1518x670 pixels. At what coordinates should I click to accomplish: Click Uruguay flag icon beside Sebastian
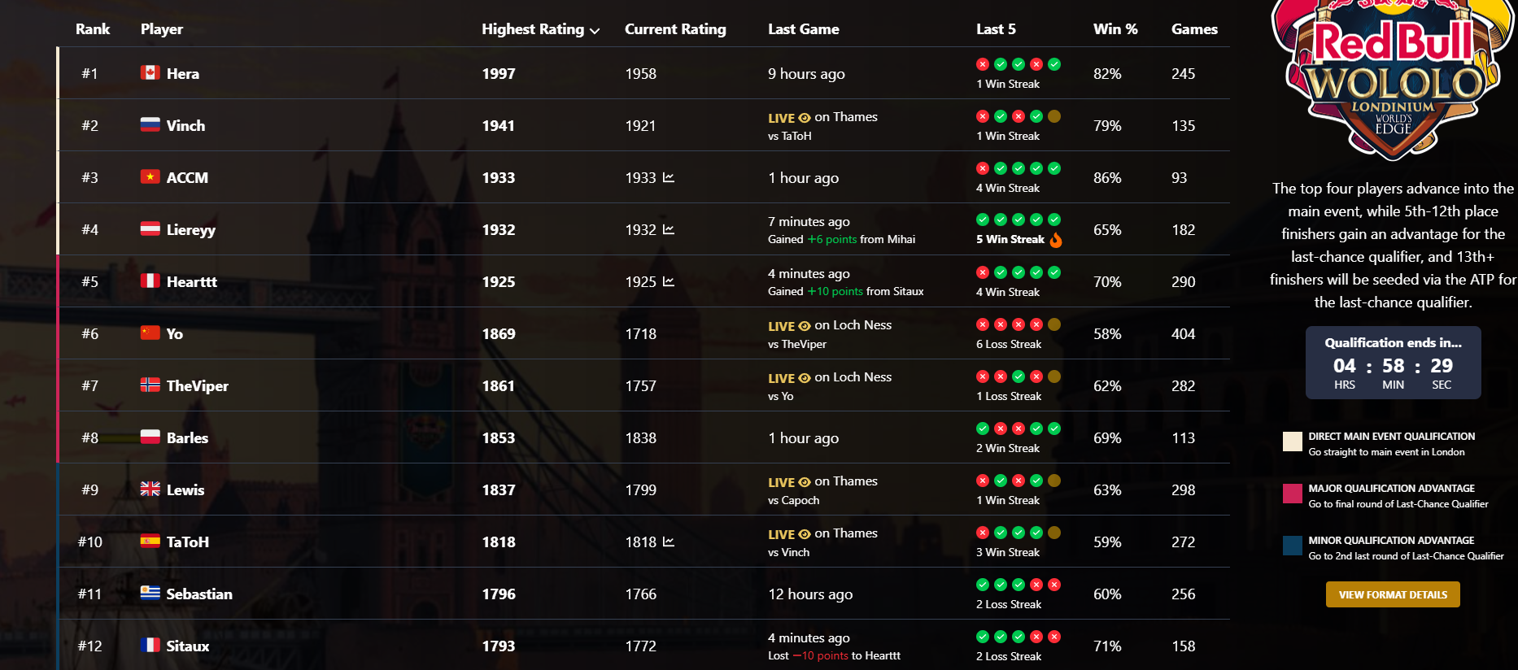point(150,593)
